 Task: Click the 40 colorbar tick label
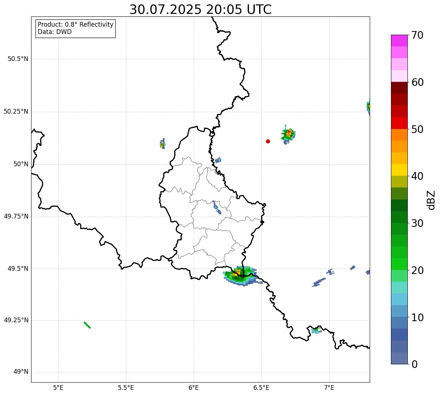pyautogui.click(x=417, y=176)
